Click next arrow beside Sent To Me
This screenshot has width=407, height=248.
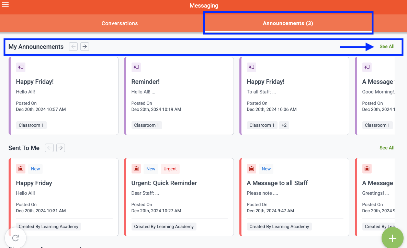point(60,148)
